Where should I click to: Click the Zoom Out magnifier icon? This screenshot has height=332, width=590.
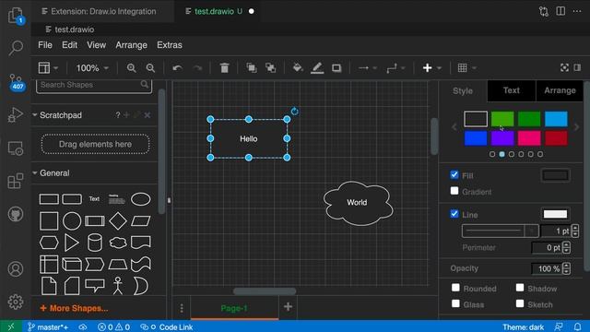(x=150, y=68)
